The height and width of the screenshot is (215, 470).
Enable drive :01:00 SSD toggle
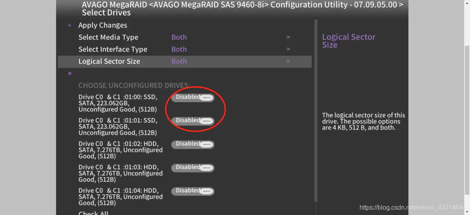pos(193,97)
